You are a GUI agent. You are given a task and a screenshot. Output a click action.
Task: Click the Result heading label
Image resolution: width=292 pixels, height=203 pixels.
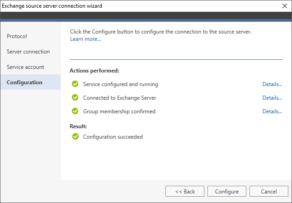tap(78, 126)
